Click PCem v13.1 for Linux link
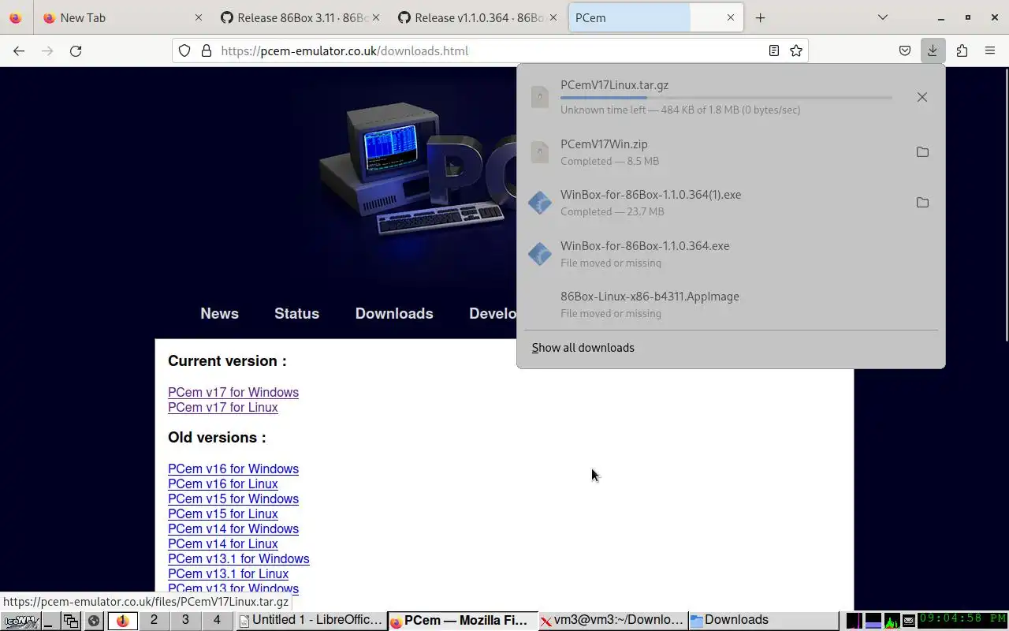 (x=229, y=573)
